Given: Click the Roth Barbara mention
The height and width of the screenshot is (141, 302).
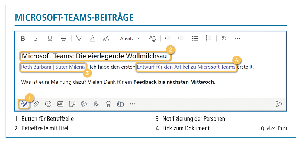Looking at the screenshot, I should coord(36,67).
